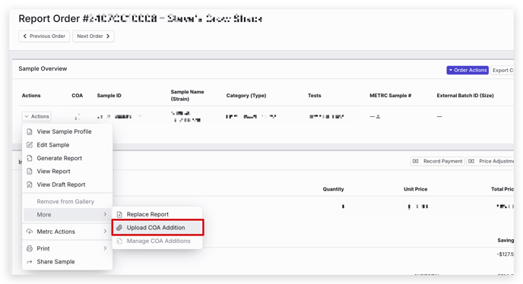
Task: Click the Metrc Actions cloud icon
Action: pos(30,232)
